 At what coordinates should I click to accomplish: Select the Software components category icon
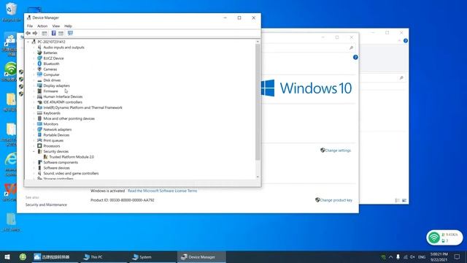click(39, 162)
